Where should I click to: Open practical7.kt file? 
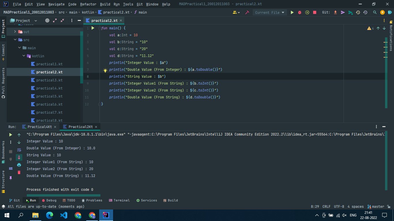pyautogui.click(x=49, y=112)
